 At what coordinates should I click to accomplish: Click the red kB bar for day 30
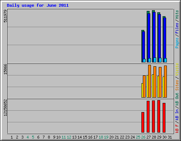tap(164, 118)
